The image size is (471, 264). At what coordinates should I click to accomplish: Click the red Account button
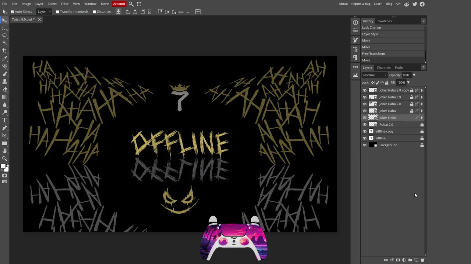pyautogui.click(x=119, y=4)
